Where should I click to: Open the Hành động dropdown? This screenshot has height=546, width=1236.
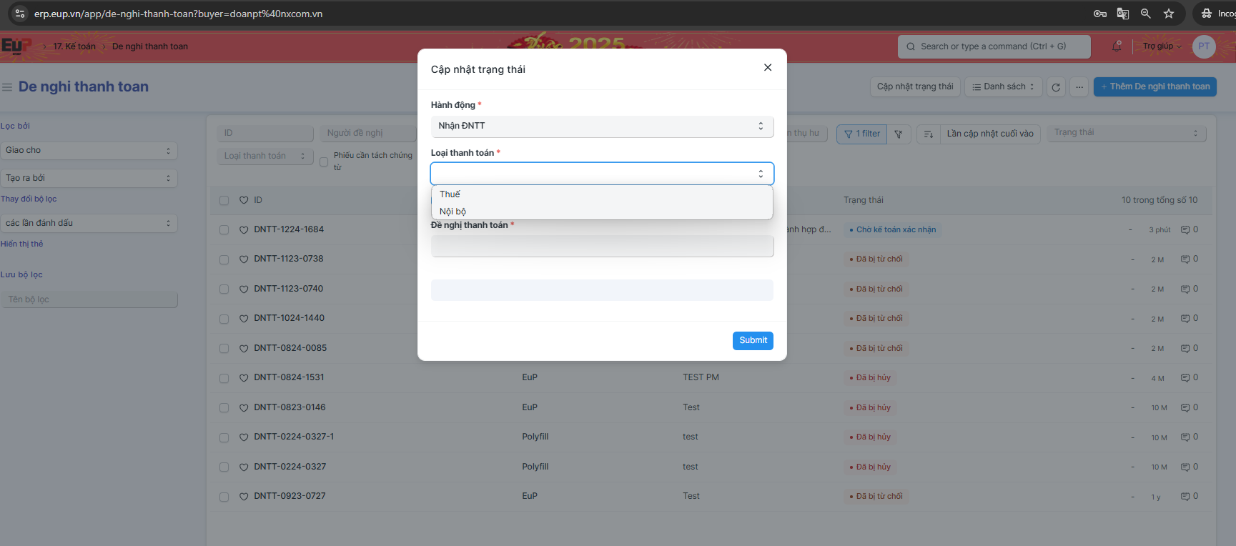pyautogui.click(x=601, y=126)
